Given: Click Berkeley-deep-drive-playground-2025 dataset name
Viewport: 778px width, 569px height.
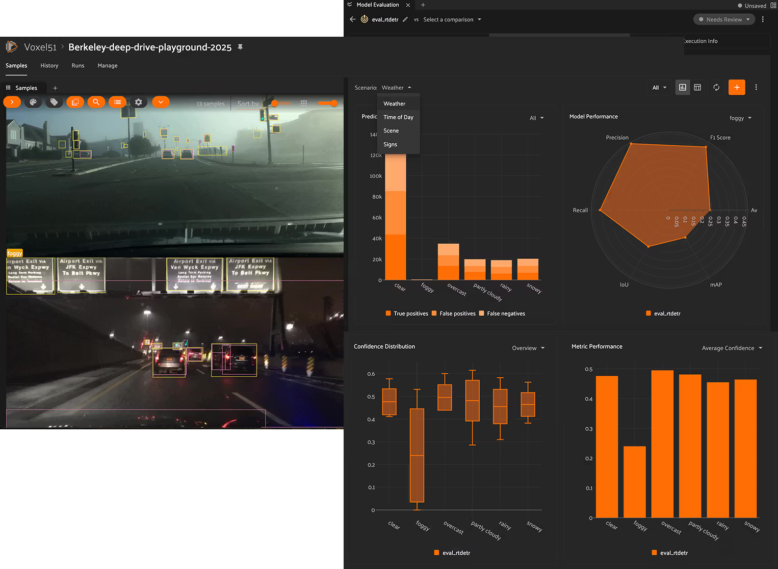Looking at the screenshot, I should 150,47.
